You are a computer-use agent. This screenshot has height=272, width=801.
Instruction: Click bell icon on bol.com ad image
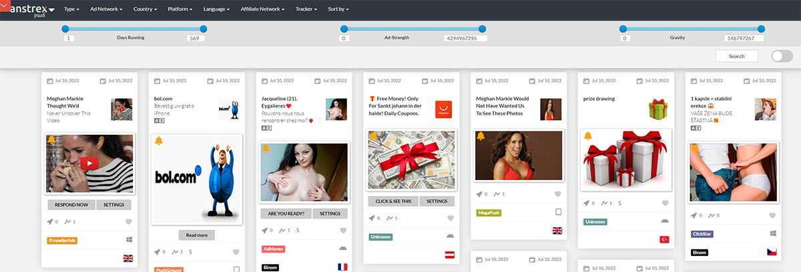coord(159,141)
